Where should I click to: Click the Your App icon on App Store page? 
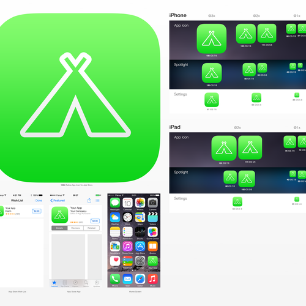pyautogui.click(x=60, y=215)
